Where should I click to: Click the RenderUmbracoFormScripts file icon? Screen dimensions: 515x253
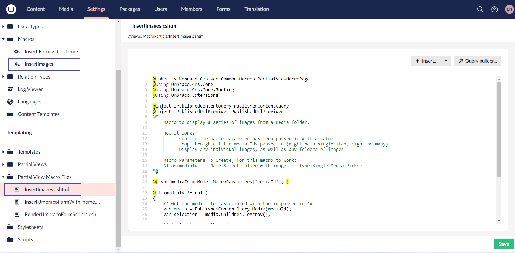click(17, 215)
